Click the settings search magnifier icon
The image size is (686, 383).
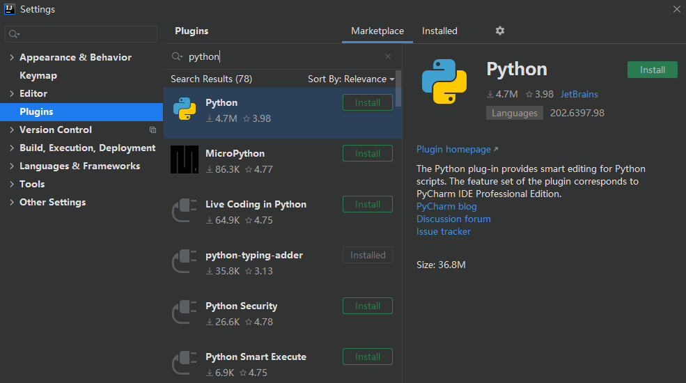(x=14, y=34)
